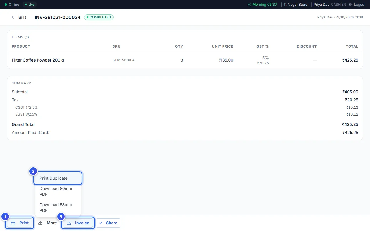This screenshot has height=231, width=370.
Task: Click the Subtotal amount ₹405.00
Action: click(x=350, y=92)
